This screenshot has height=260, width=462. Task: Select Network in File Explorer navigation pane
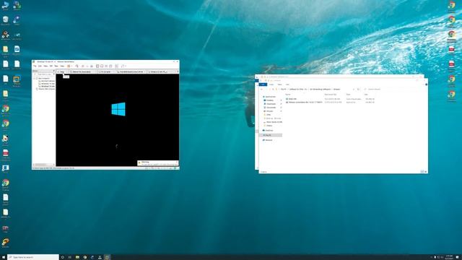coord(269,140)
